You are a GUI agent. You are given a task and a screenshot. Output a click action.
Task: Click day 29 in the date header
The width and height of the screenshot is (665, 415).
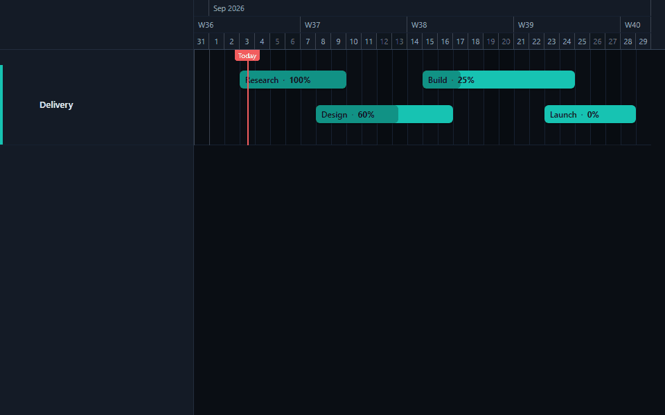click(x=644, y=41)
